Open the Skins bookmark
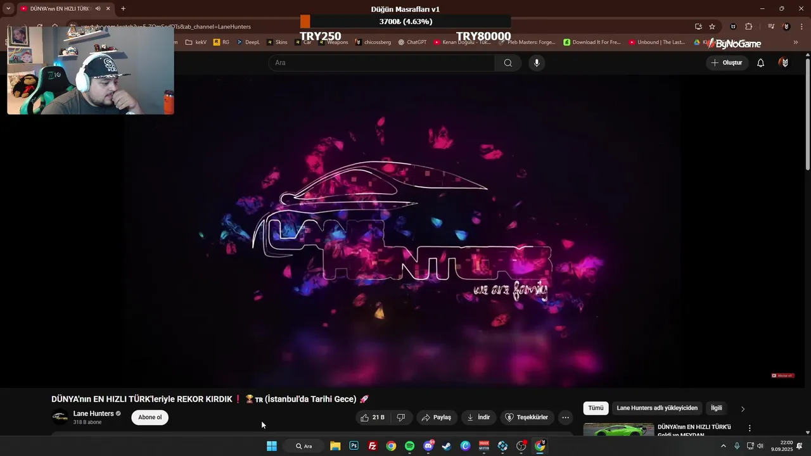The width and height of the screenshot is (811, 456). coord(277,42)
